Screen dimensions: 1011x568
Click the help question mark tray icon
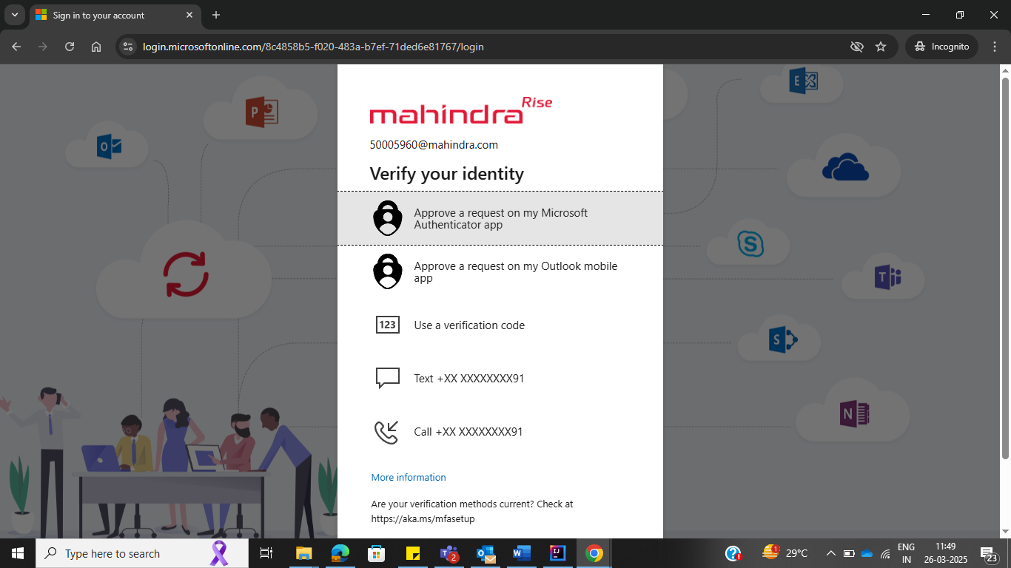tap(733, 553)
